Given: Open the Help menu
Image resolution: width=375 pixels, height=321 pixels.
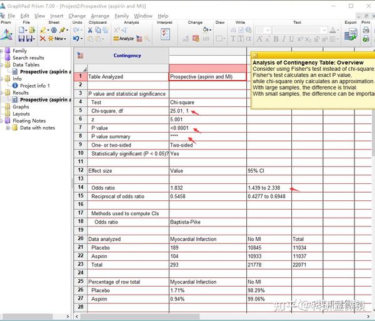Looking at the screenshot, I should click(163, 16).
